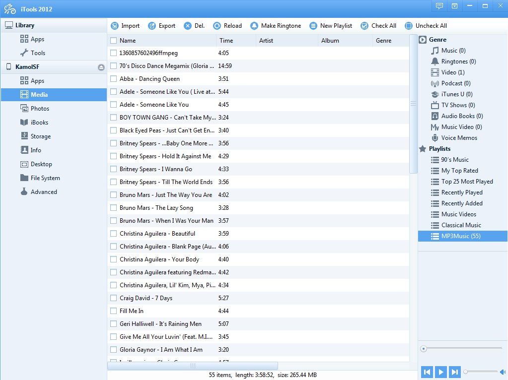This screenshot has width=508, height=380.
Task: Click the vertical scrollbar of song list
Action: click(413, 104)
